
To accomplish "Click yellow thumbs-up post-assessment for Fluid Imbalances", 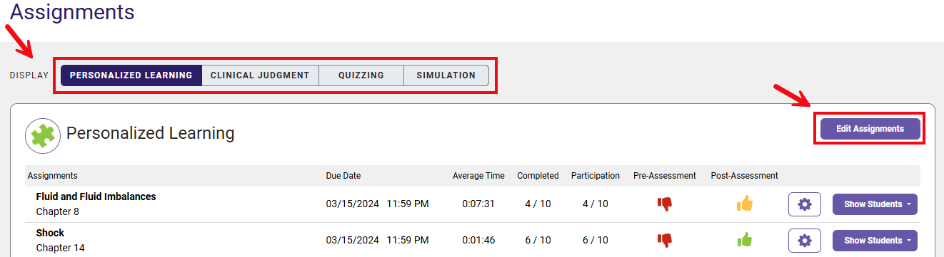I will 745,204.
